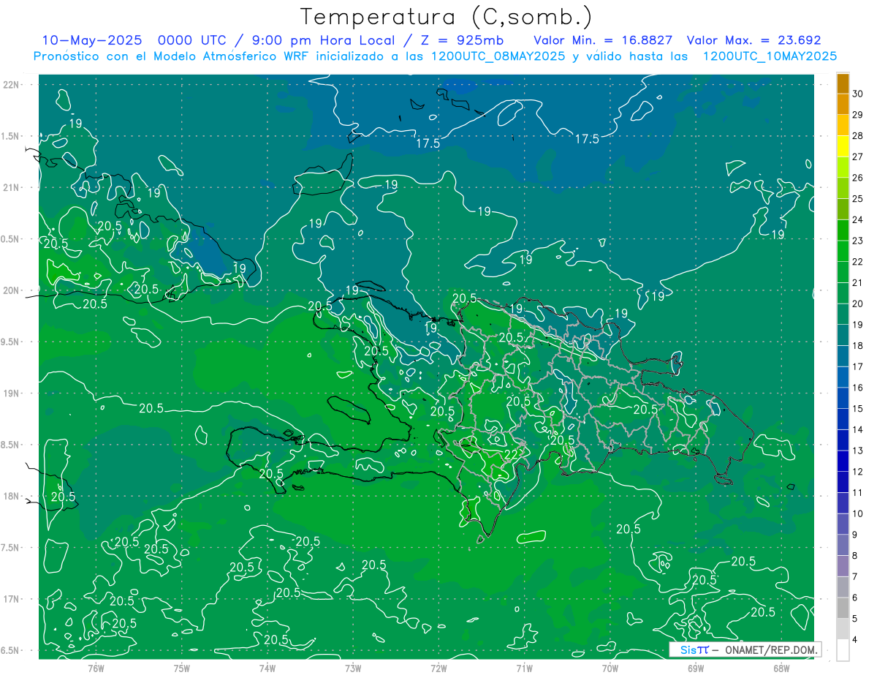Click "9:00 pm Hora Local" text
Screen dimensions: 877x678
coord(323,40)
